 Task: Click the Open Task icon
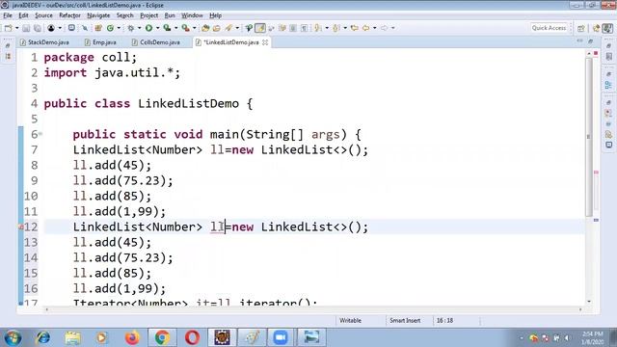216,28
